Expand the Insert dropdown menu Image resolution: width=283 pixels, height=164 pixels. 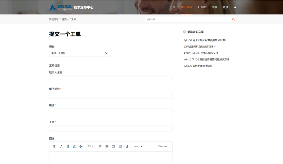click(x=138, y=146)
